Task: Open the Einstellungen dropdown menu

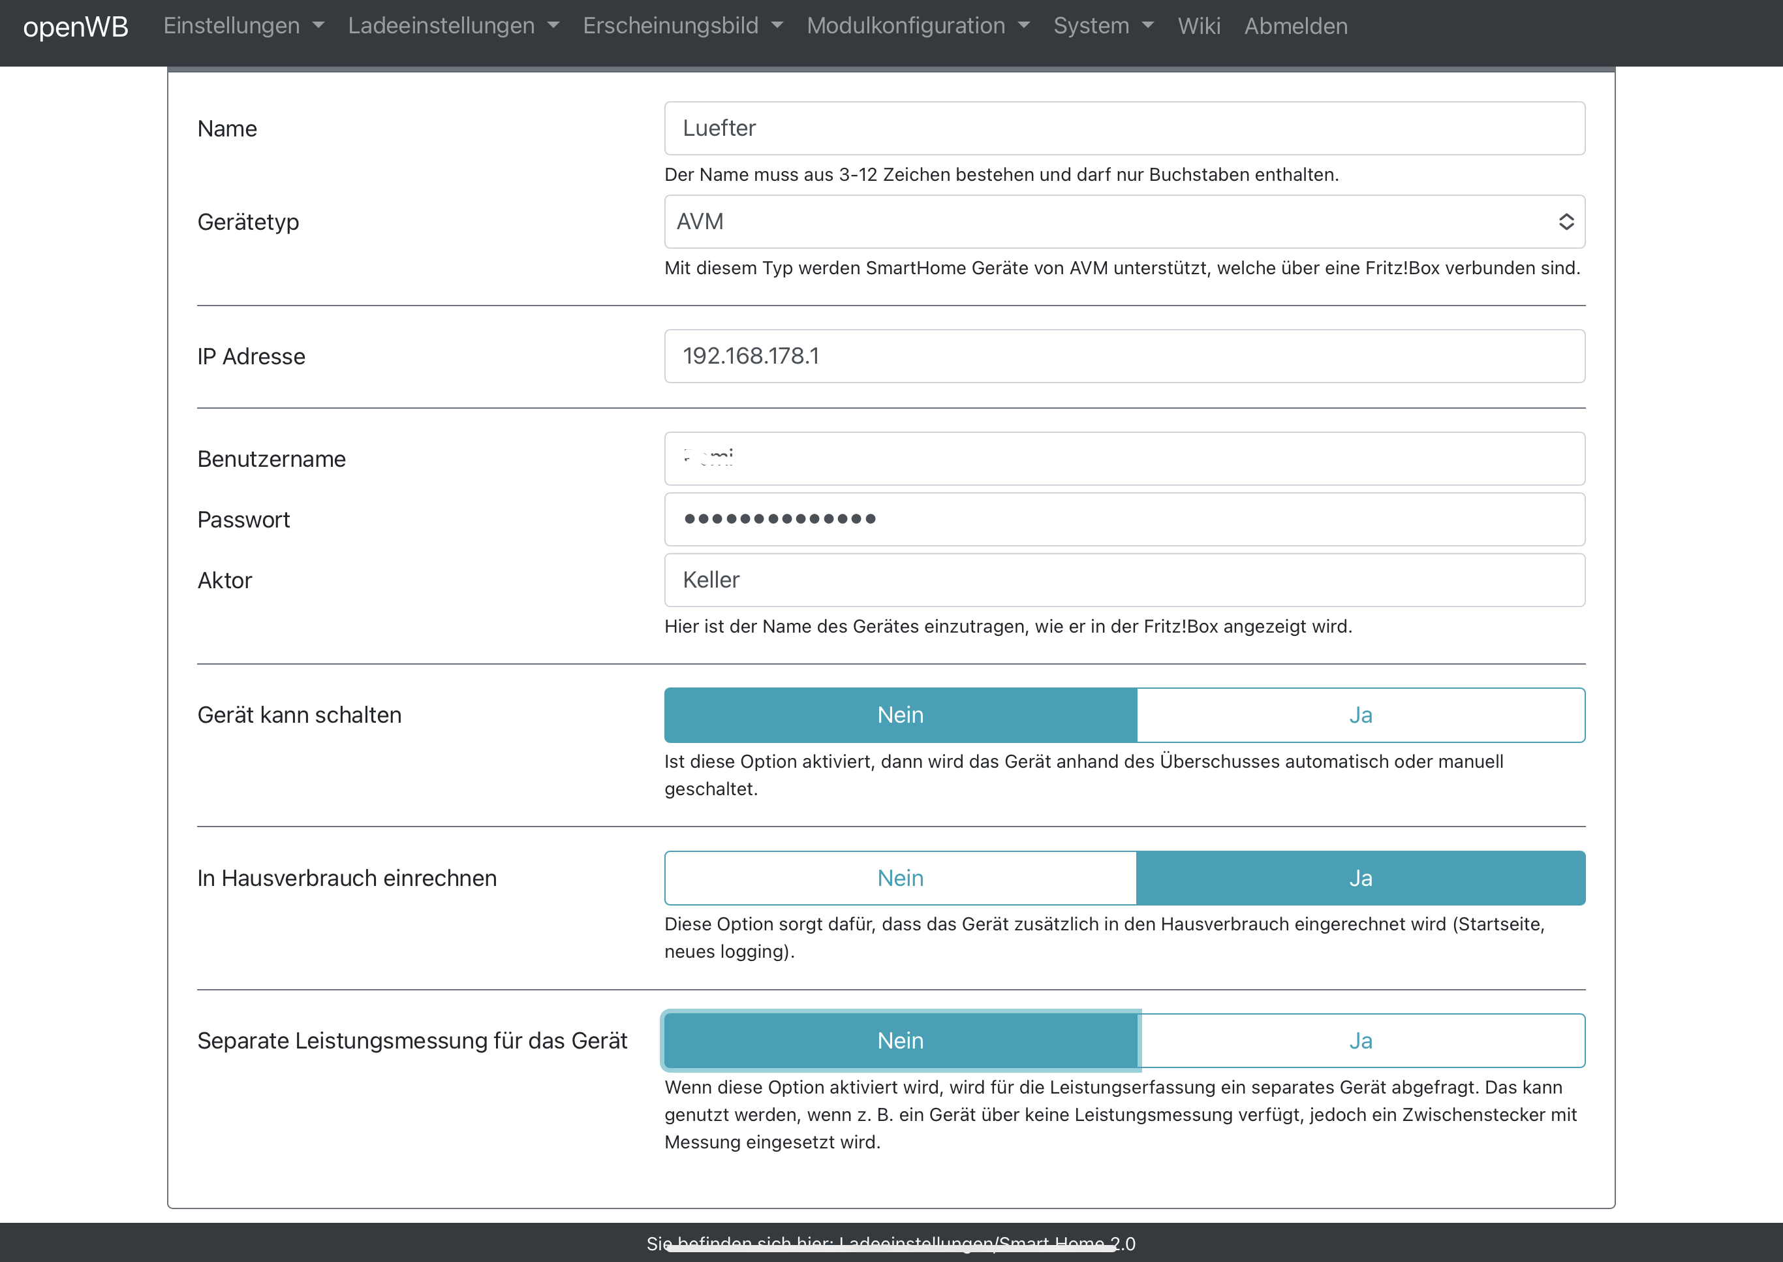Action: [243, 26]
